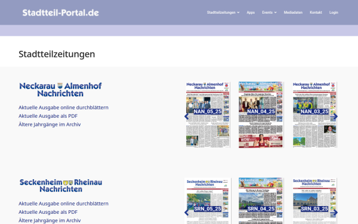Click the Neckarau Almenhof Nachrichten logo
This screenshot has width=358, height=224.
pyautogui.click(x=60, y=90)
